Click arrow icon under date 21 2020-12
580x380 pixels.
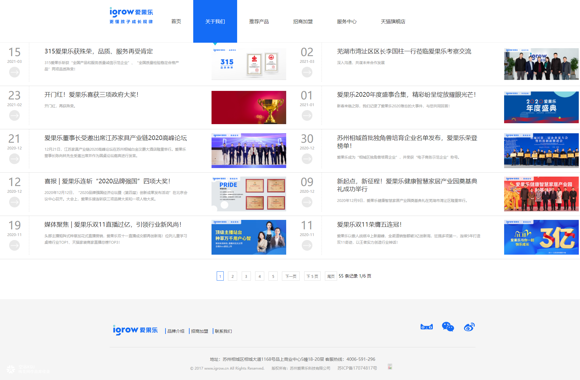[x=14, y=159]
